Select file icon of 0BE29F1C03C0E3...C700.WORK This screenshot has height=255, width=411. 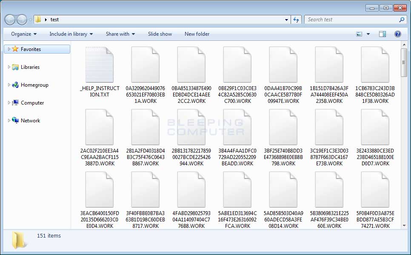(x=237, y=65)
